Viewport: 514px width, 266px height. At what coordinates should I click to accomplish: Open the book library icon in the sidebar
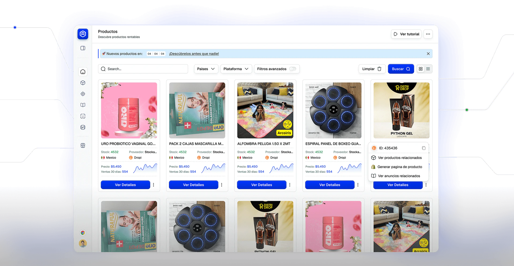tap(83, 105)
